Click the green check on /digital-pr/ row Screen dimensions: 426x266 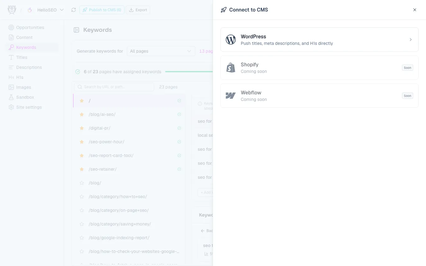point(179,128)
